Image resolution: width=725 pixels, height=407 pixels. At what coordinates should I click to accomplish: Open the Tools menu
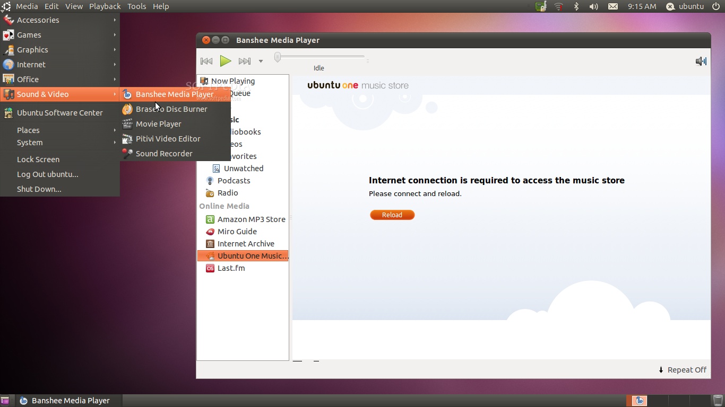(x=136, y=6)
